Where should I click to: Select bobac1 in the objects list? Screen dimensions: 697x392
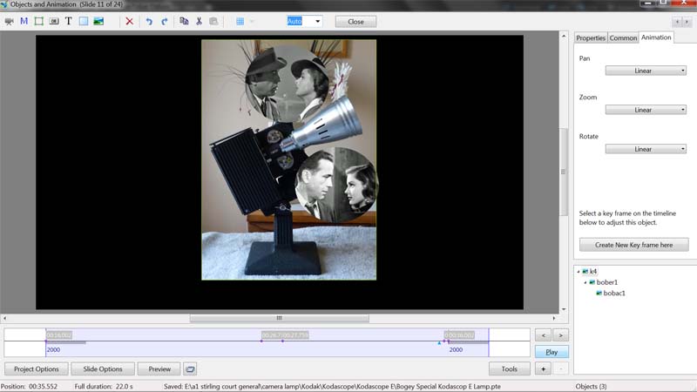click(x=614, y=293)
